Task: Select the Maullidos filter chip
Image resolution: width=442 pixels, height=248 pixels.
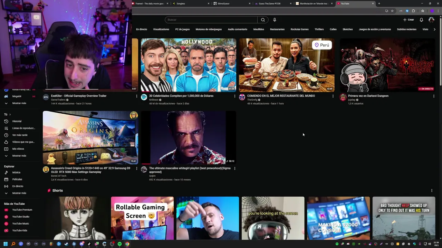Action: pyautogui.click(x=259, y=29)
